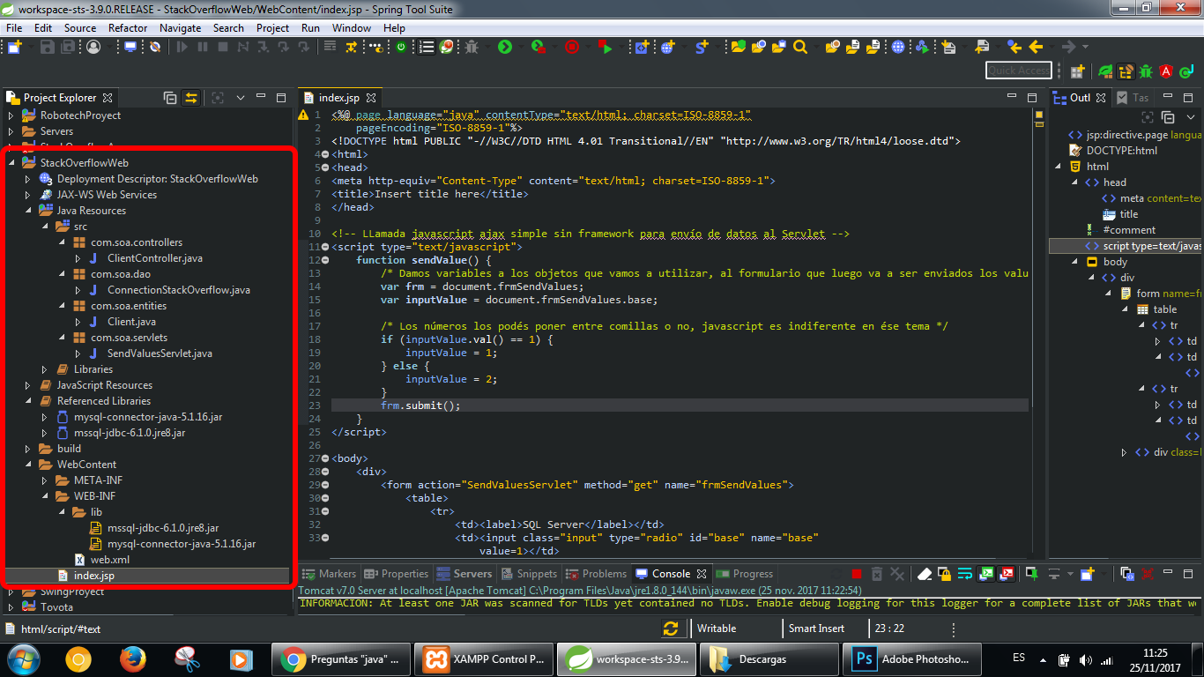1204x677 pixels.
Task: Open the File menu
Action: click(14, 27)
